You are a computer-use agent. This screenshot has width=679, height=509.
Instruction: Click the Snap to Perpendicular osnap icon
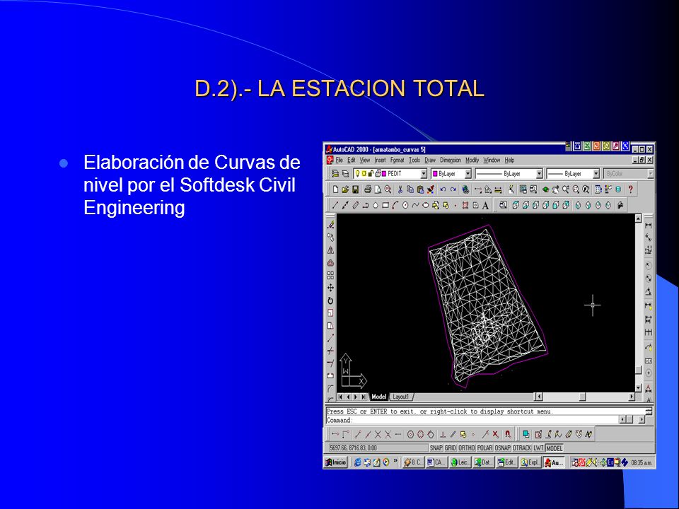443,434
